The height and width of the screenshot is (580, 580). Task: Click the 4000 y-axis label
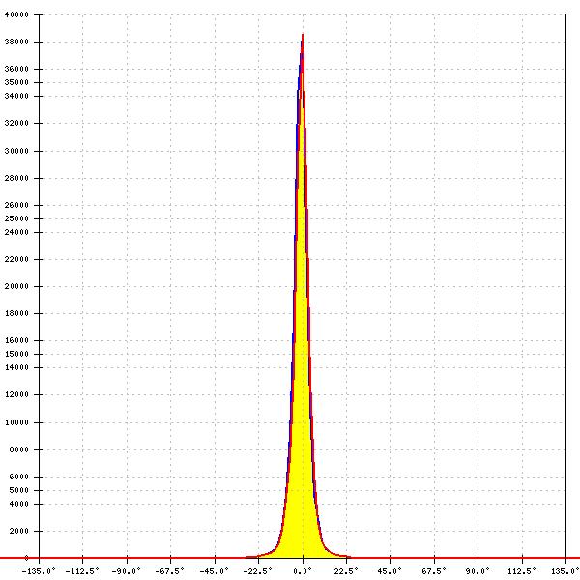18,504
